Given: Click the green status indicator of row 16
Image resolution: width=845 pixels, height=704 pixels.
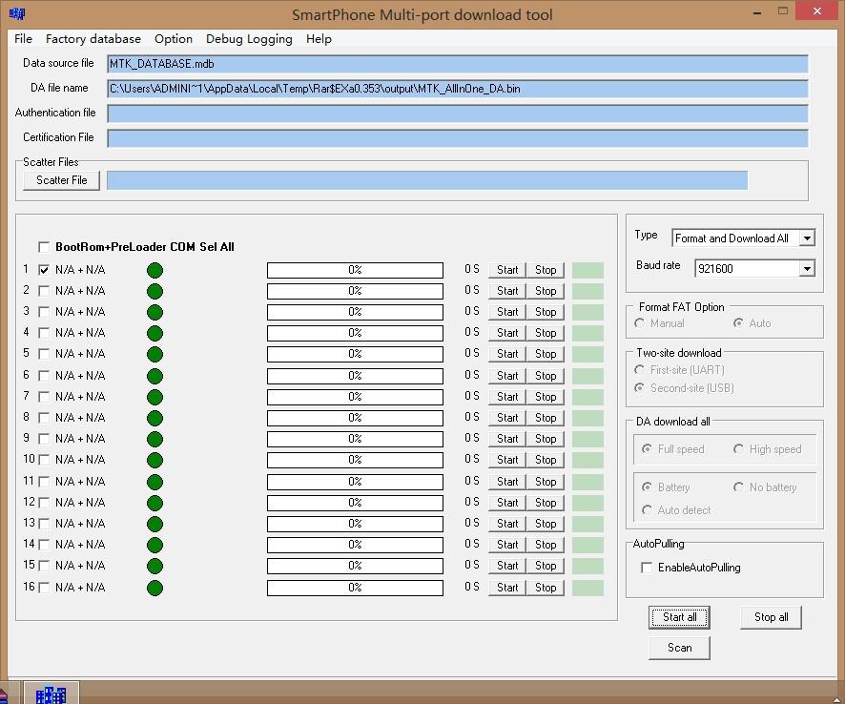Looking at the screenshot, I should (155, 588).
